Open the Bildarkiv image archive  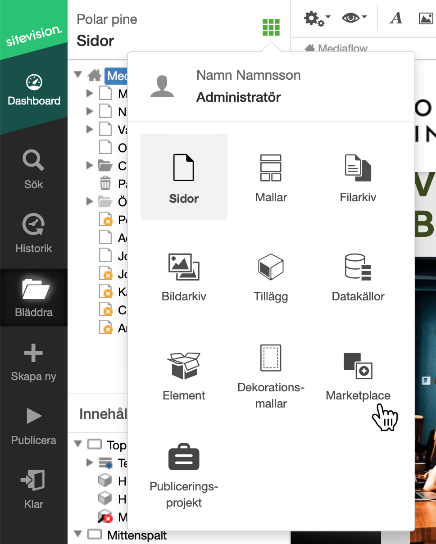pyautogui.click(x=184, y=277)
